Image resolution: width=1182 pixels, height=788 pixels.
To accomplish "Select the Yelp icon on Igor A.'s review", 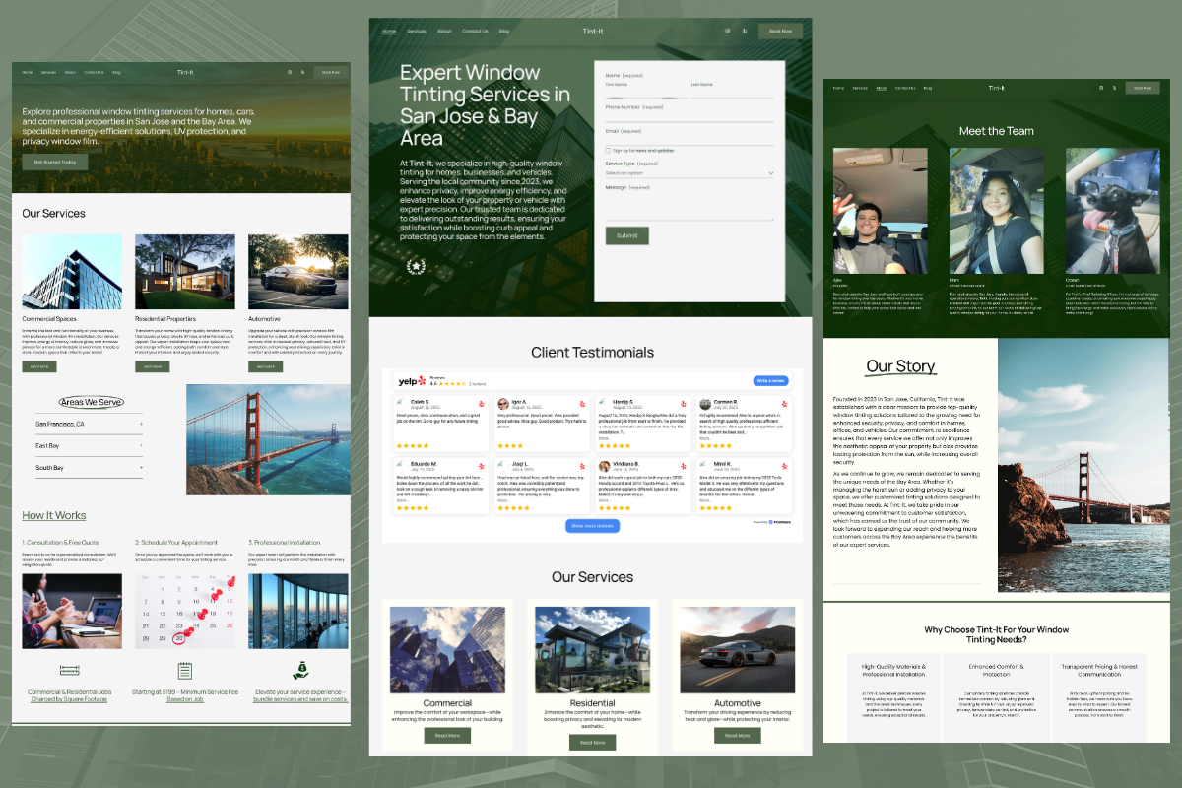I will pos(582,403).
